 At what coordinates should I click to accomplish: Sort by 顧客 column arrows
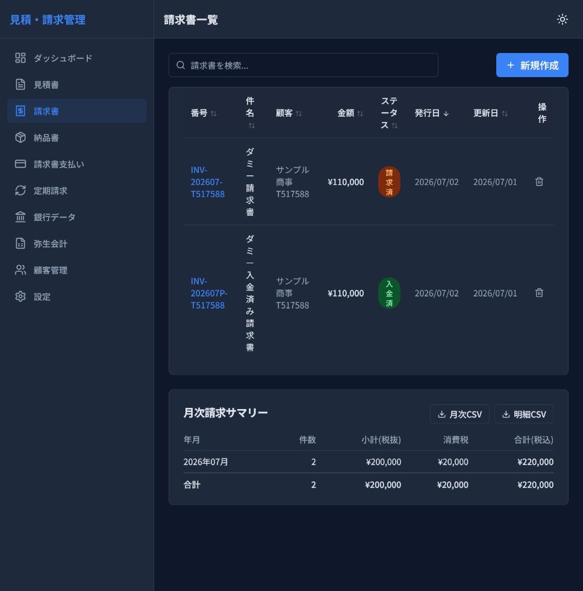pyautogui.click(x=299, y=113)
